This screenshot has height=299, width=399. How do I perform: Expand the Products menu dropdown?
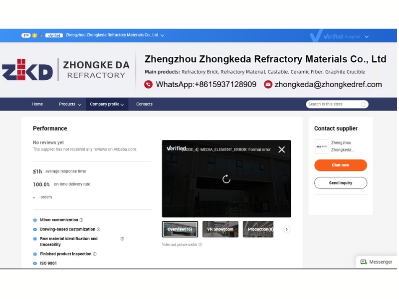tap(70, 104)
